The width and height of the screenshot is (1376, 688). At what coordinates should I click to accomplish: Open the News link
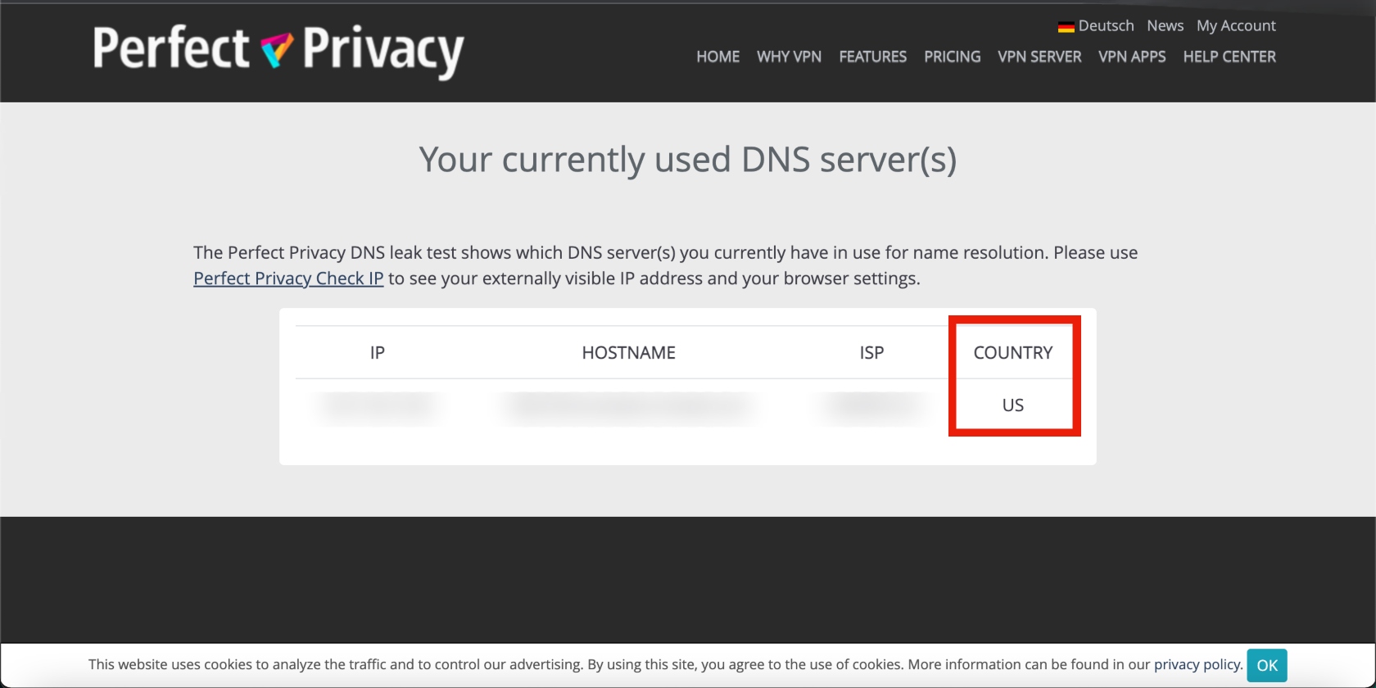1165,25
